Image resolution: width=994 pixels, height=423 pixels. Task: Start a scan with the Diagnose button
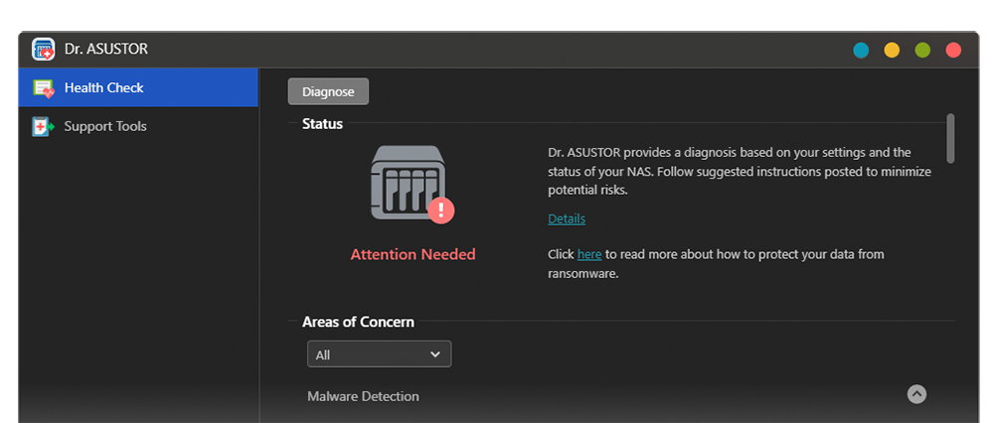[328, 91]
